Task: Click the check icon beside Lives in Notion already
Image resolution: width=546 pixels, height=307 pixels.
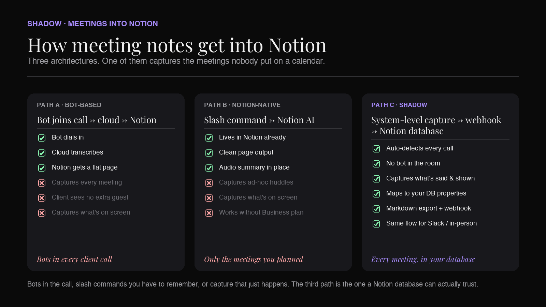Action: 209,138
